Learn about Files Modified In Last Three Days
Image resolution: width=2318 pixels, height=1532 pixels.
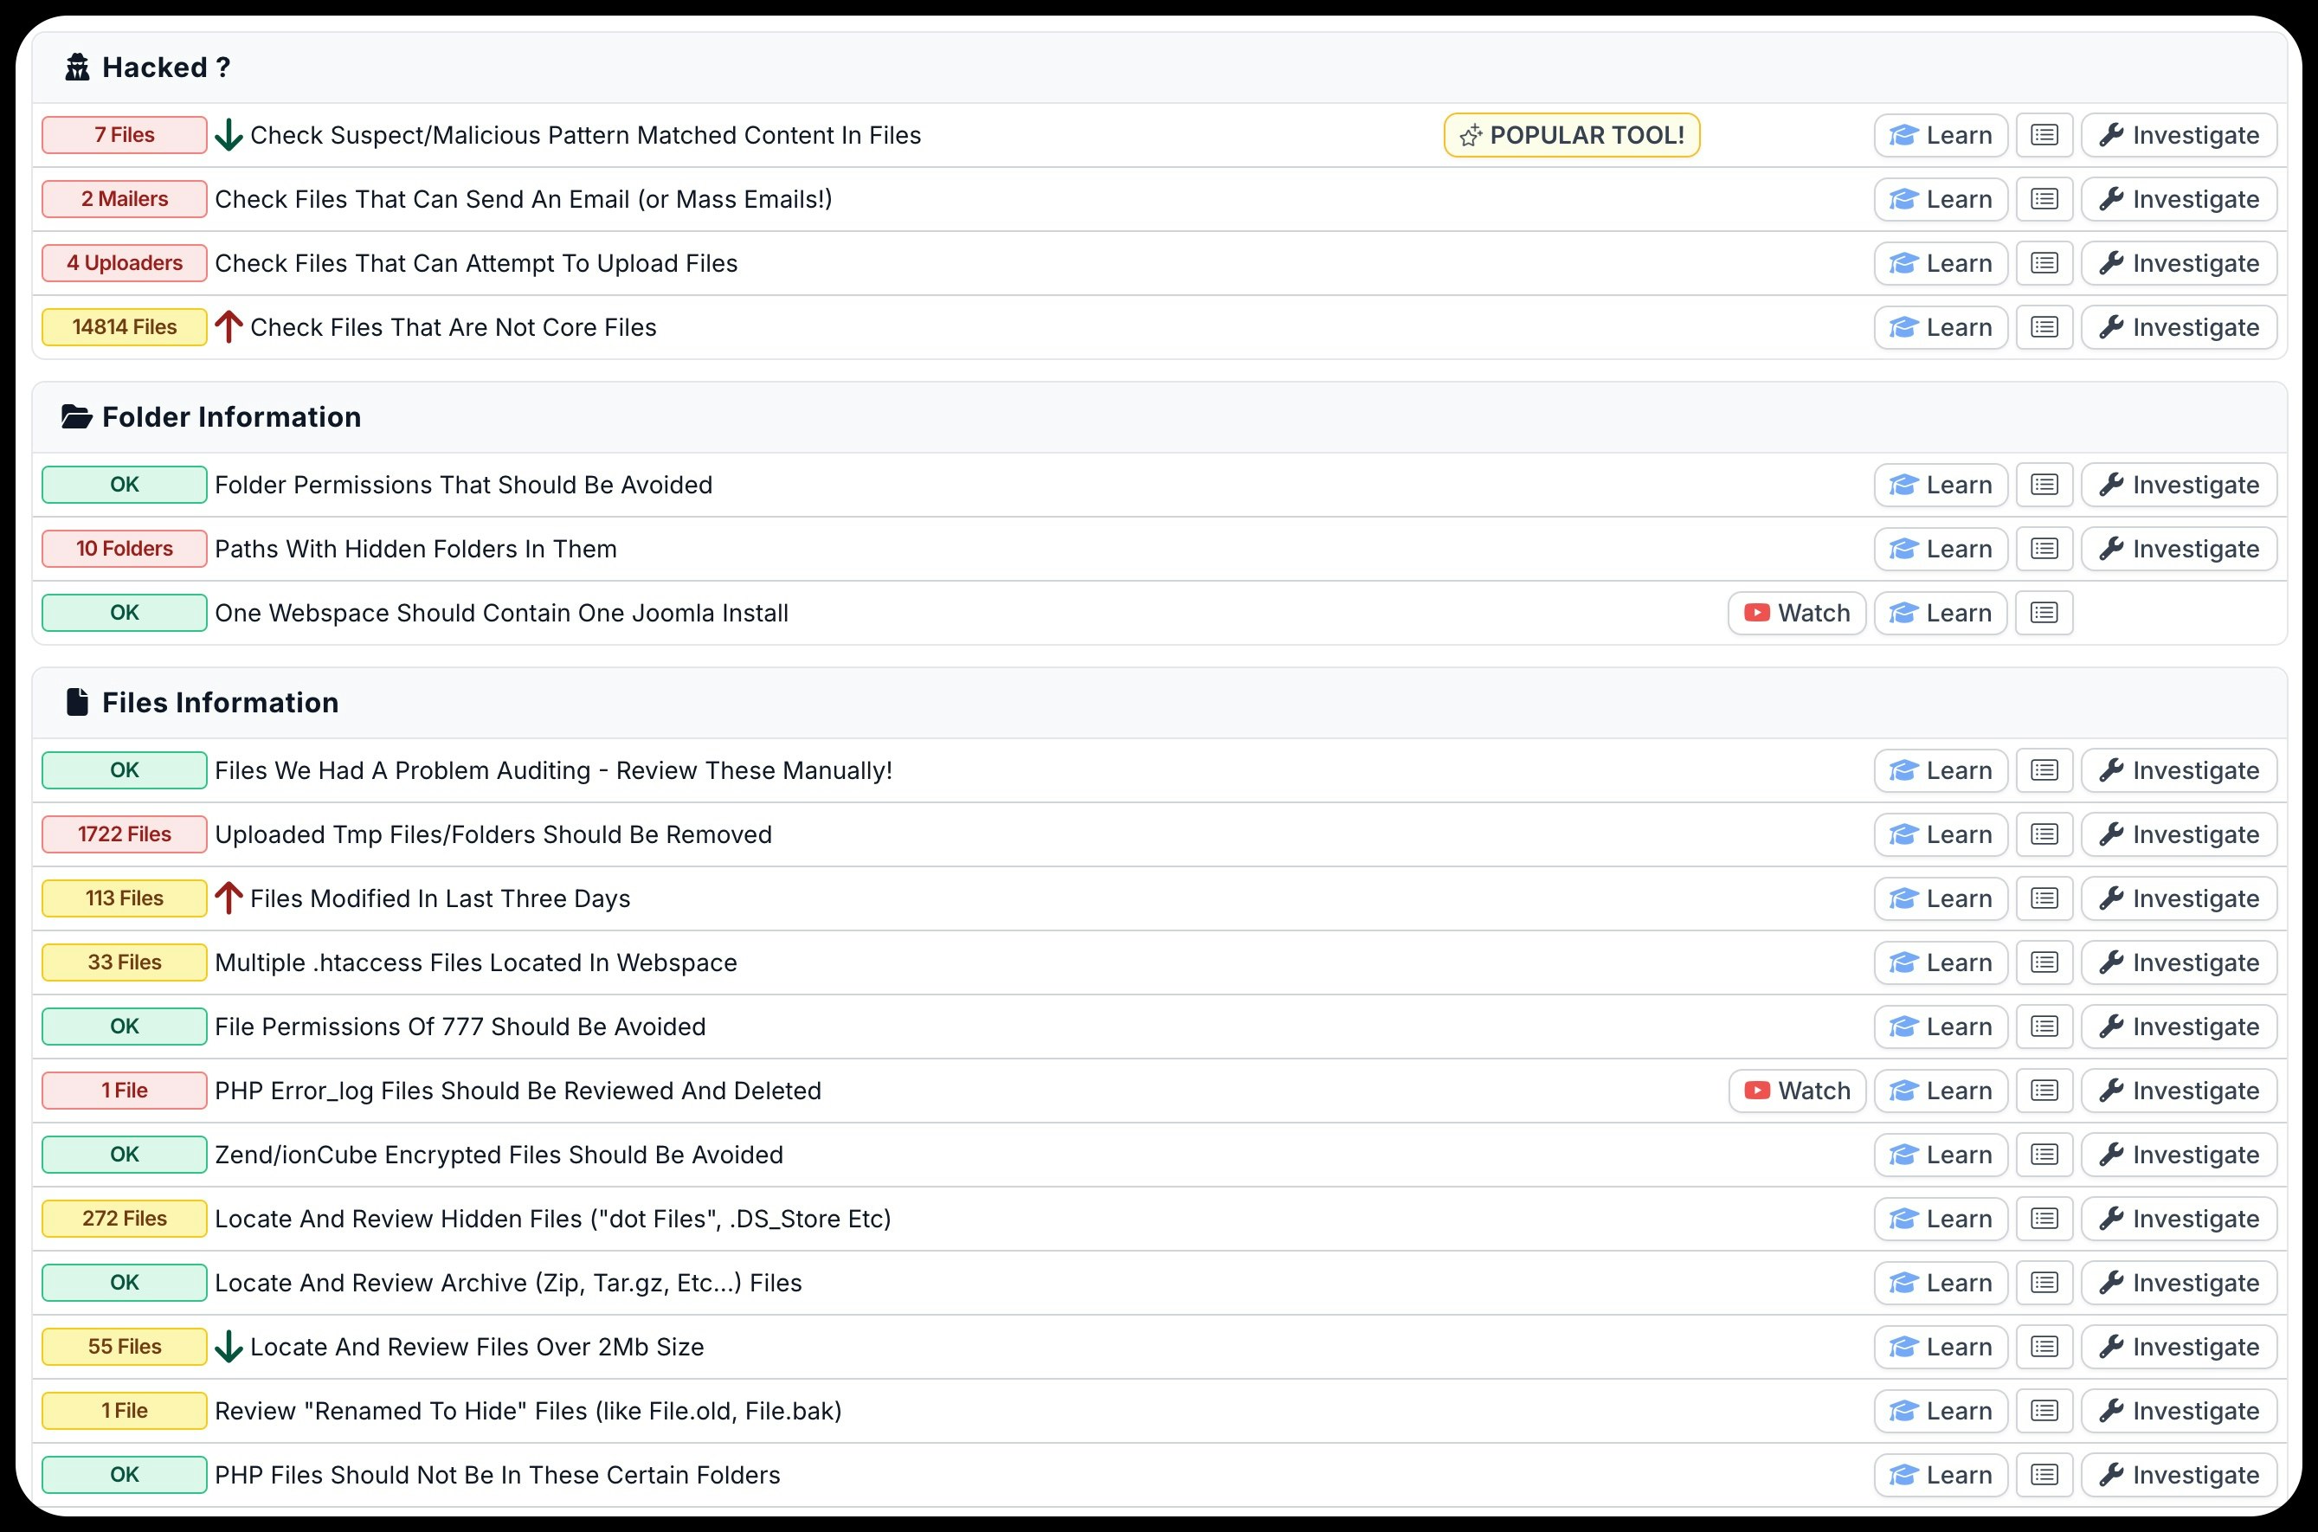click(x=1940, y=899)
